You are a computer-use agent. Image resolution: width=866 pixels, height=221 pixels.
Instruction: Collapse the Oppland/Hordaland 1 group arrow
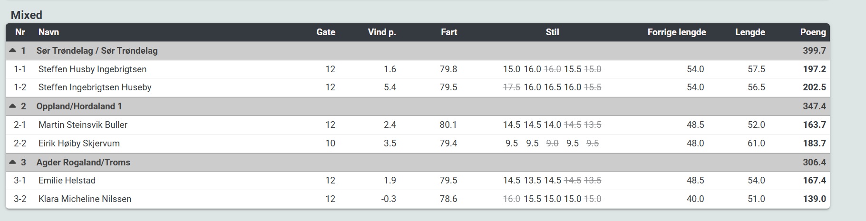coord(13,106)
